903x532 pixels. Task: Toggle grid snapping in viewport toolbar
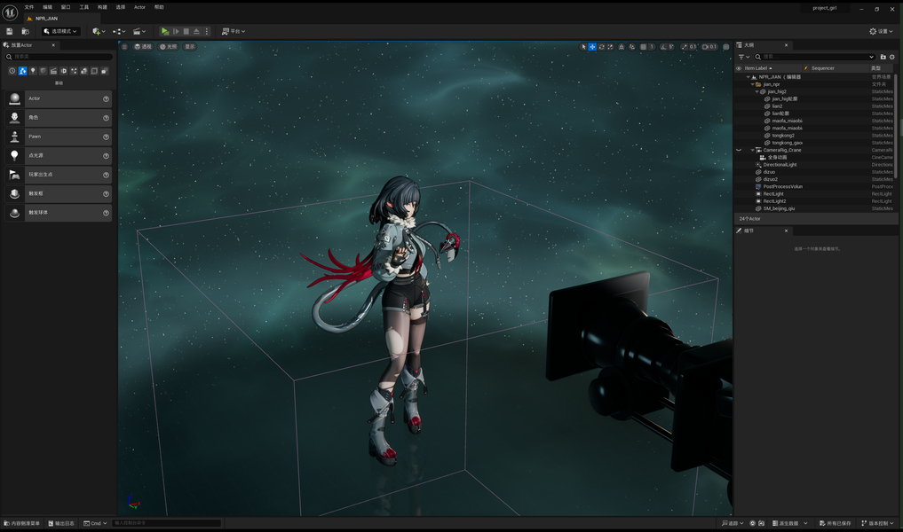pos(643,47)
